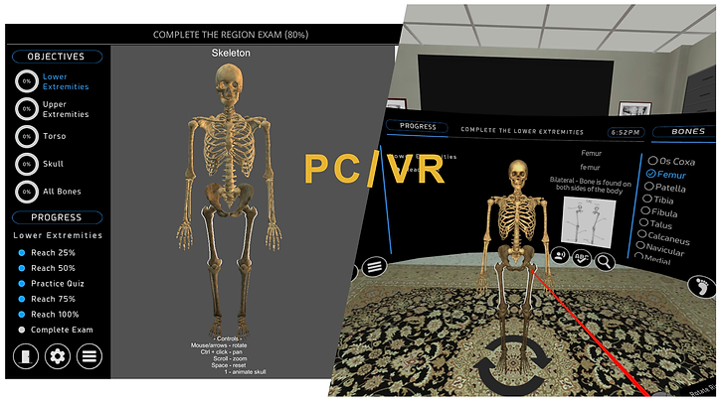Viewport: 720px width, 402px height.
Task: Click the Torso objective label
Action: 54,136
